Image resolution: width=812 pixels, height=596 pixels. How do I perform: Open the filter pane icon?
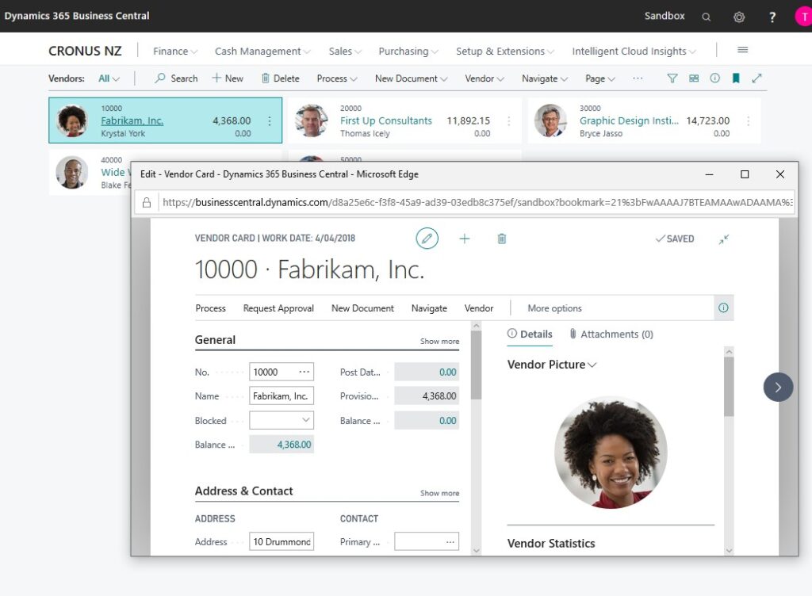point(671,78)
